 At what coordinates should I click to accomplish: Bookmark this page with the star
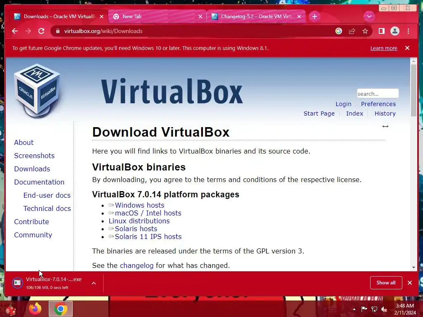tap(365, 31)
